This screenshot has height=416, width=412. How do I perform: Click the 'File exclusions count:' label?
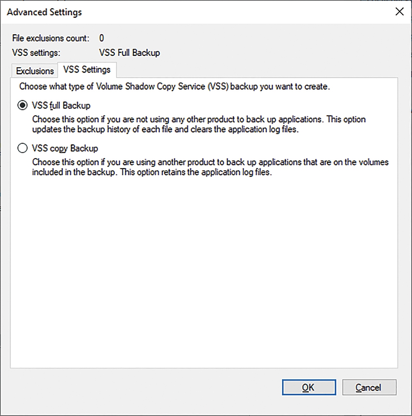51,38
